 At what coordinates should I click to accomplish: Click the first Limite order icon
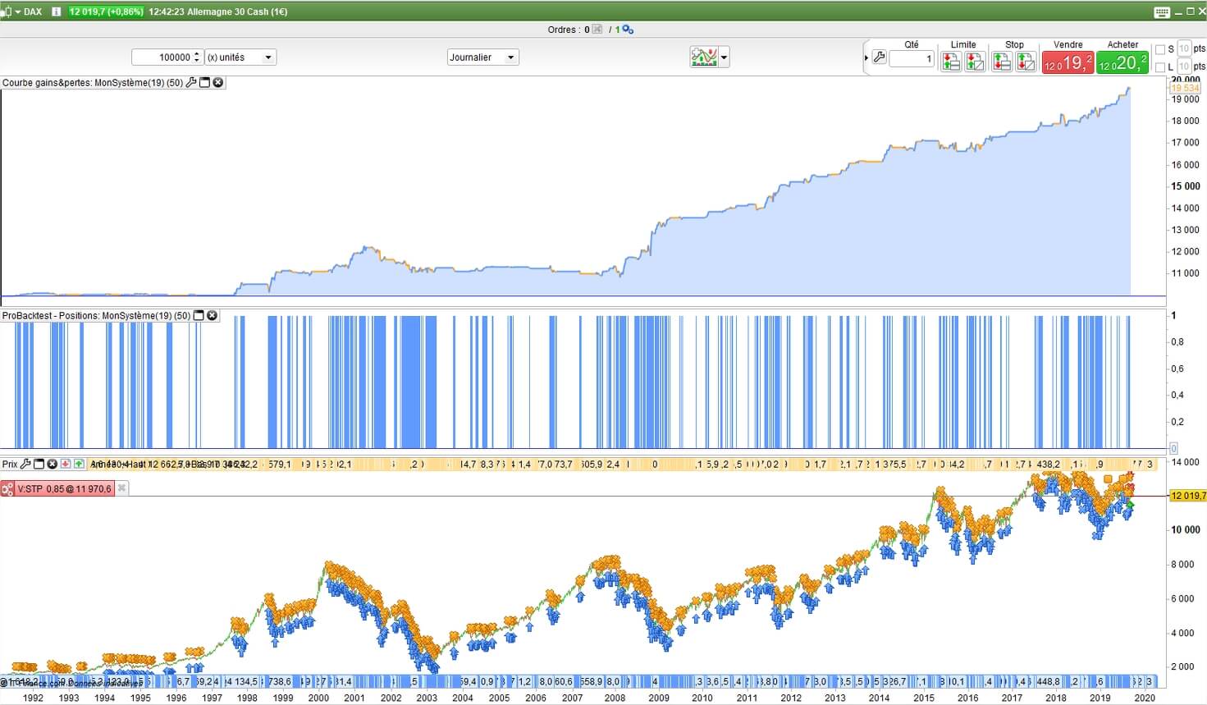(951, 62)
